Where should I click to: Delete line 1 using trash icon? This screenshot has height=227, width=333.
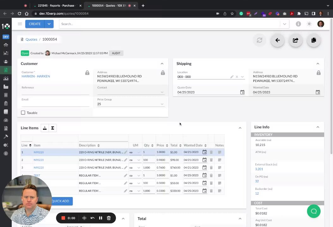coord(211,152)
